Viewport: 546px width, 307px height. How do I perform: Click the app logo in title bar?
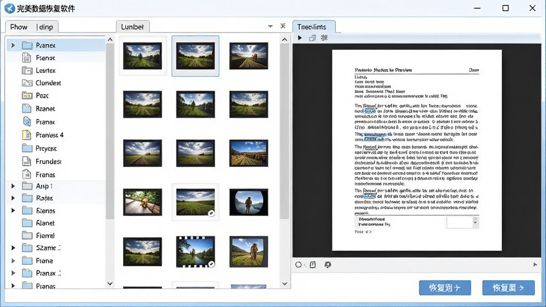[10, 9]
